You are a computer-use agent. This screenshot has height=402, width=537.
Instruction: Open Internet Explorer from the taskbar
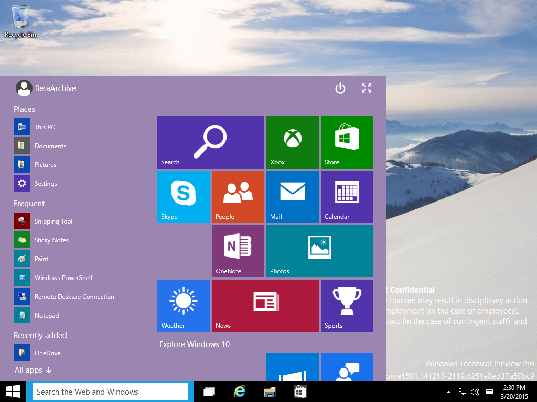[240, 392]
